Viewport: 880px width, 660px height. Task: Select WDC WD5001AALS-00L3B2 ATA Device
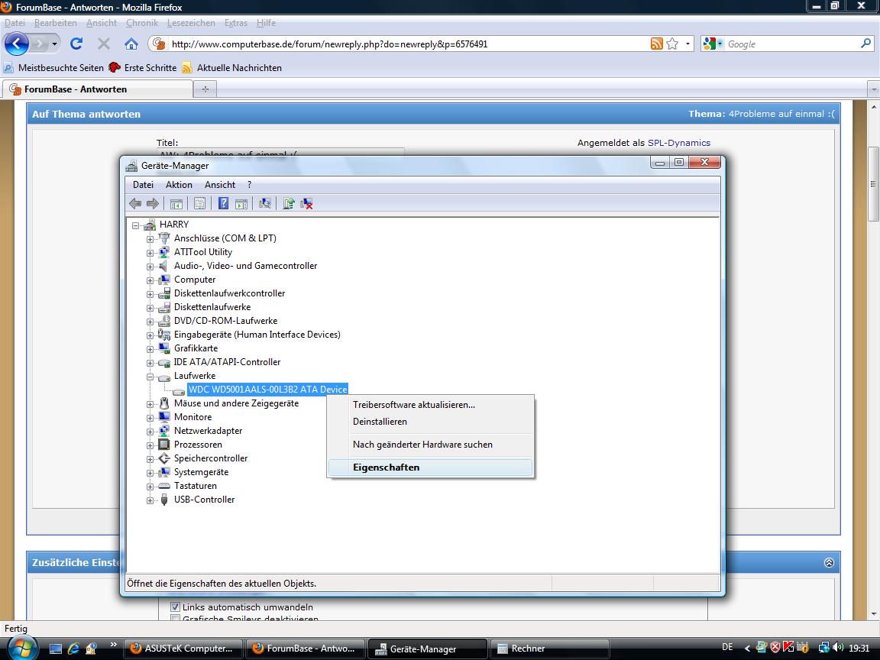tap(267, 390)
